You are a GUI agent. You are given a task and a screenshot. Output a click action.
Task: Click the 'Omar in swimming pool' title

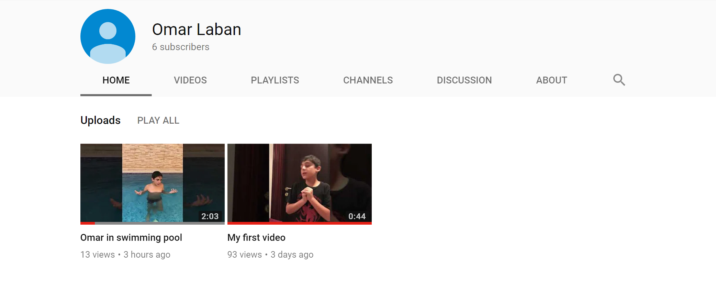131,238
